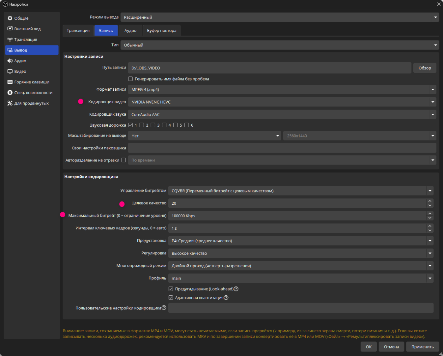
Task: Click the Целевое качество value field
Action: coord(297,203)
